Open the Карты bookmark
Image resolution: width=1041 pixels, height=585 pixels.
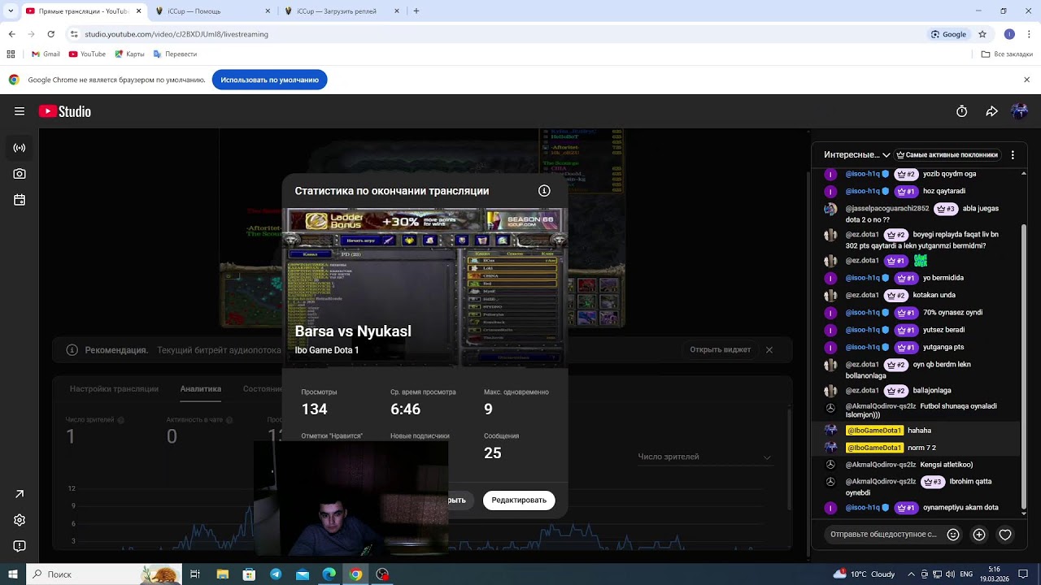pos(130,54)
